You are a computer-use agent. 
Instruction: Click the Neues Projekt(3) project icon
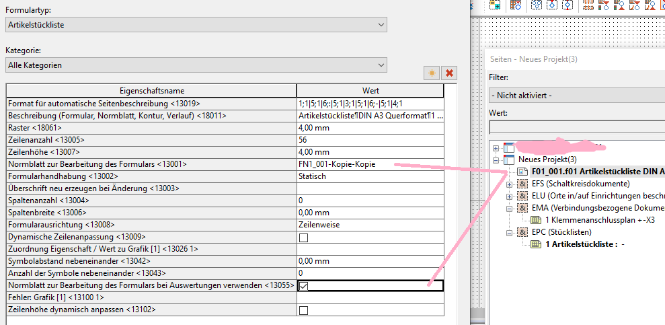pos(508,159)
